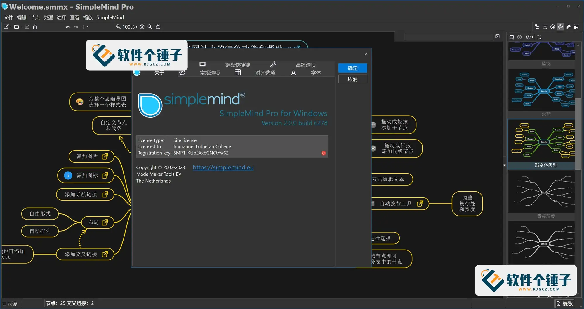Close the search bar with its X box
This screenshot has height=309, width=584.
click(497, 36)
